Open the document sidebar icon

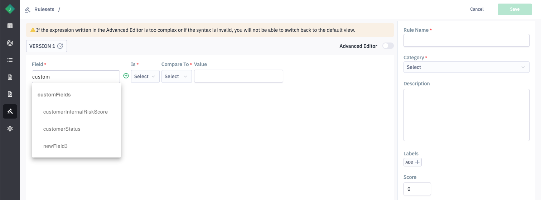[x=10, y=77]
